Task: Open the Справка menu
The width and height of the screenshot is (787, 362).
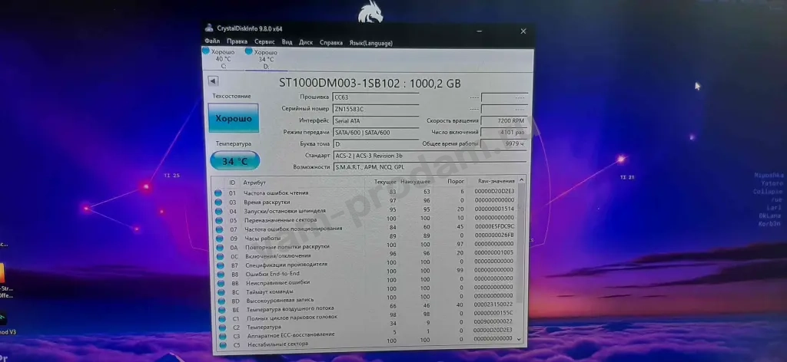Action: coord(331,41)
